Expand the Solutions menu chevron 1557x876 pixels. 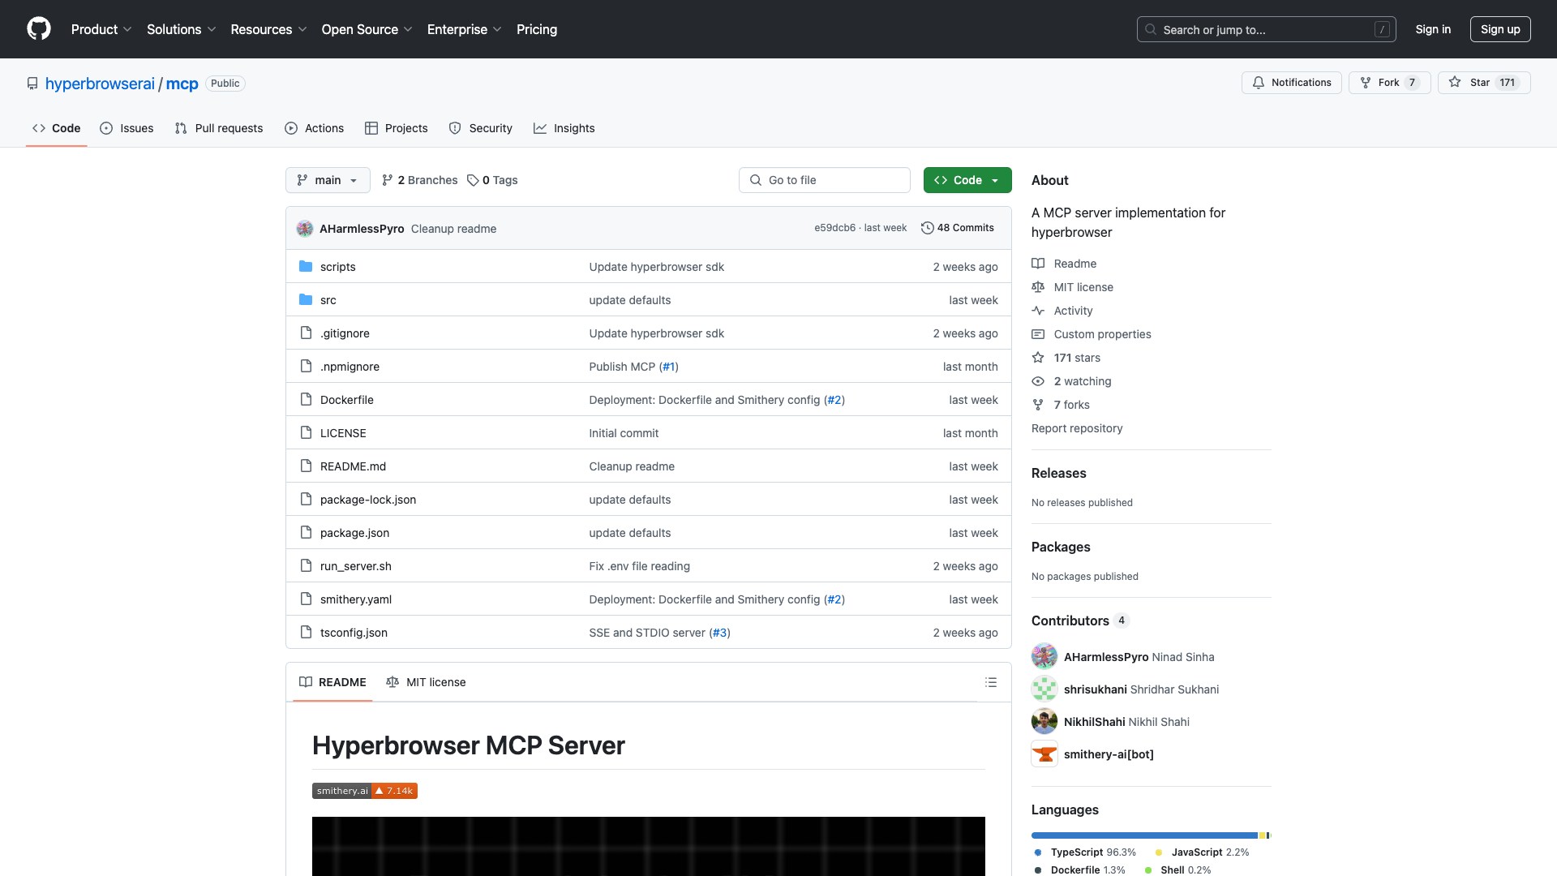(x=212, y=29)
